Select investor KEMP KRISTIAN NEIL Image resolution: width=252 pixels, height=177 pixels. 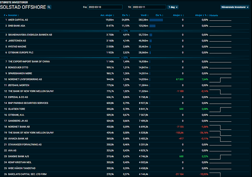[x=20, y=162]
